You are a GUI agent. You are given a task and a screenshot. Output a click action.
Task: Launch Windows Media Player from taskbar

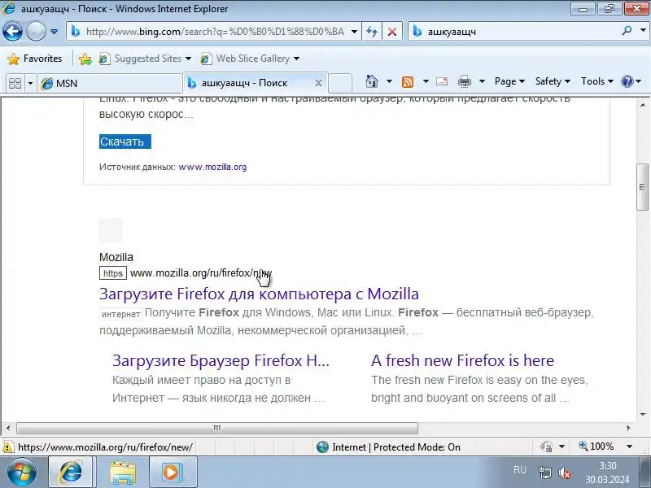click(172, 473)
